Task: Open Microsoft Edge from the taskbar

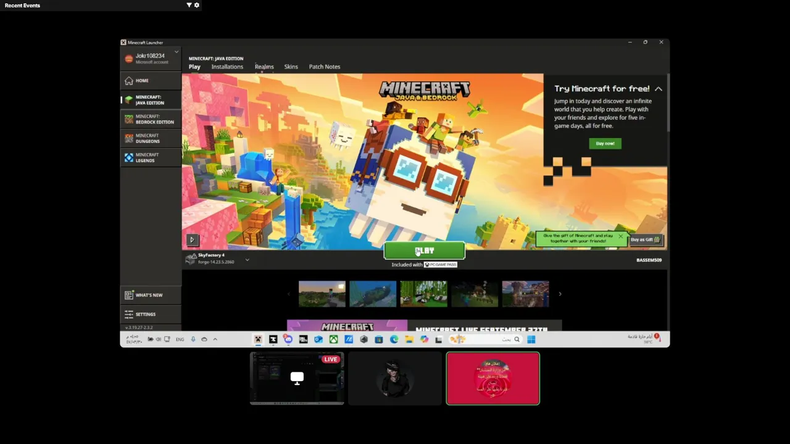Action: tap(394, 339)
